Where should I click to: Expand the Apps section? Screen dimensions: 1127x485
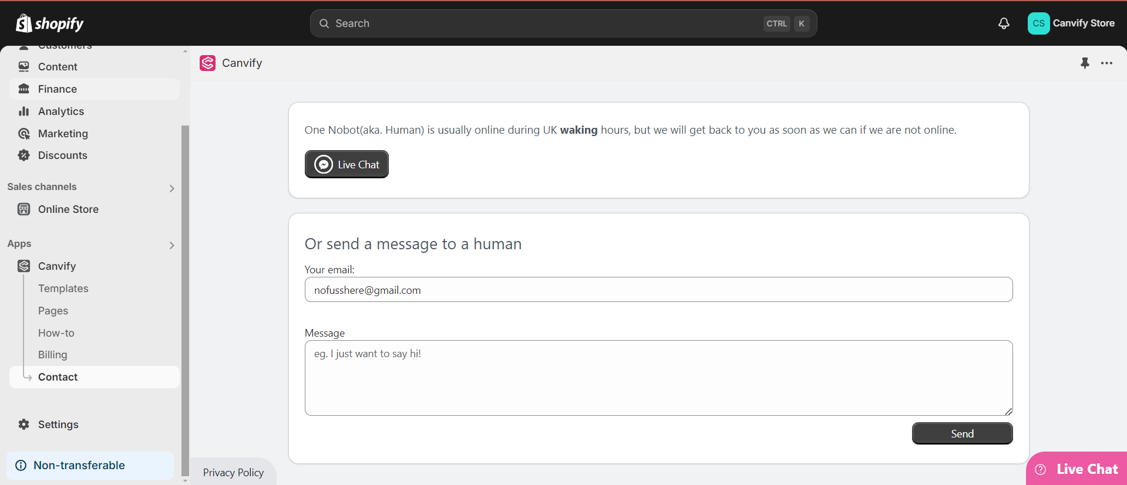click(171, 245)
